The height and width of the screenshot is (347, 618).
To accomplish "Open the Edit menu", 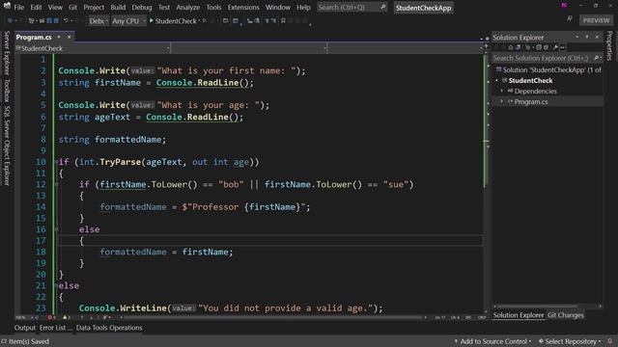I will 36,7.
